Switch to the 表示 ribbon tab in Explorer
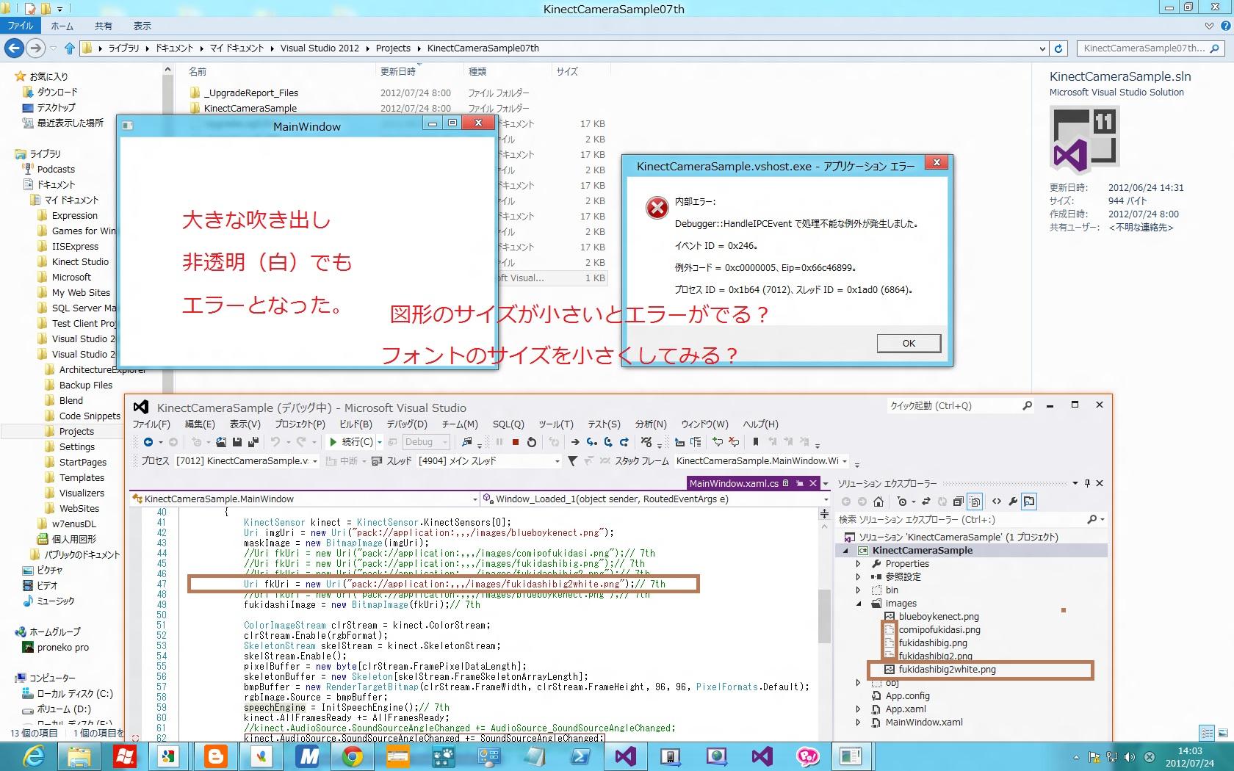1234x771 pixels. [142, 26]
